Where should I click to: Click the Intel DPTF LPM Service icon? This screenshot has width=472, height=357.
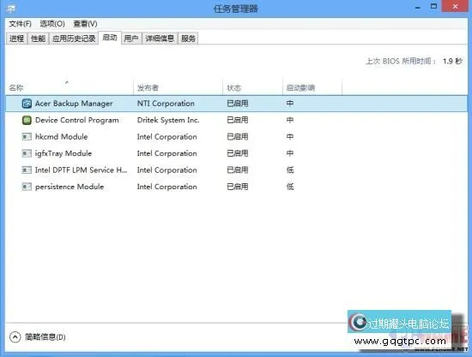click(27, 170)
